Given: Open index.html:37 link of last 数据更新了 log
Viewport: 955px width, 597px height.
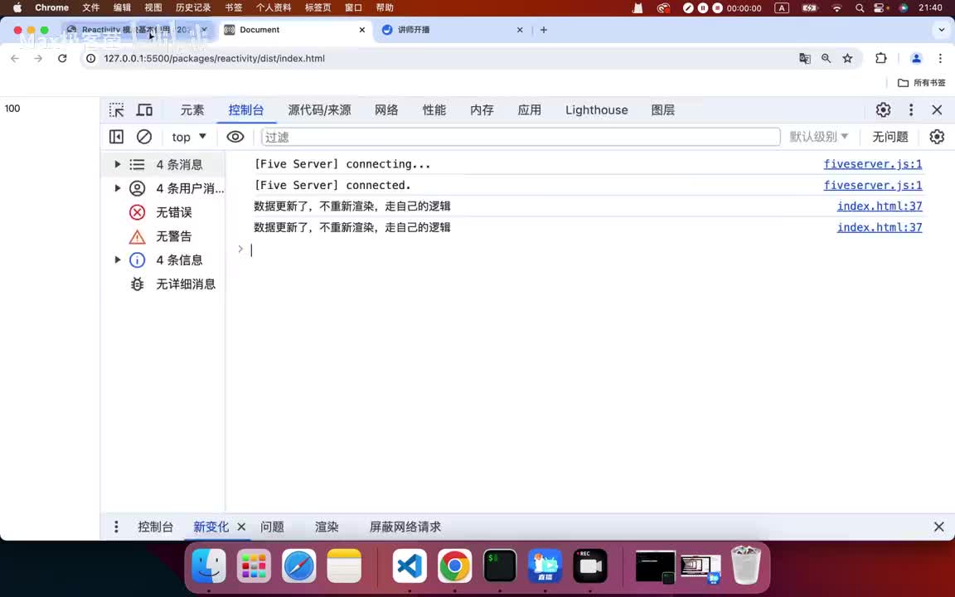Looking at the screenshot, I should 880,227.
